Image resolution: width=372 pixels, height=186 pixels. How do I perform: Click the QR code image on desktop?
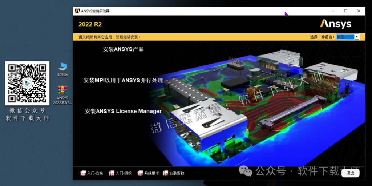coord(27,83)
